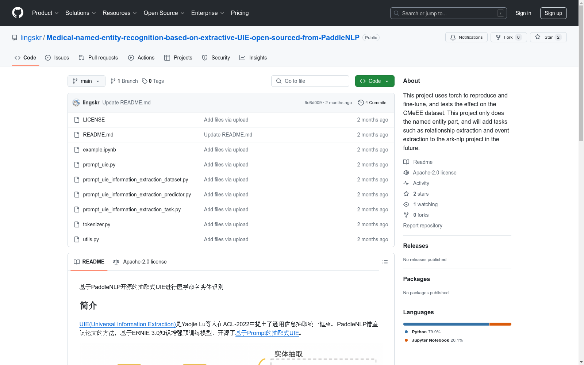The image size is (584, 365).
Task: Open the lingskr owner profile link
Action: coord(31,38)
